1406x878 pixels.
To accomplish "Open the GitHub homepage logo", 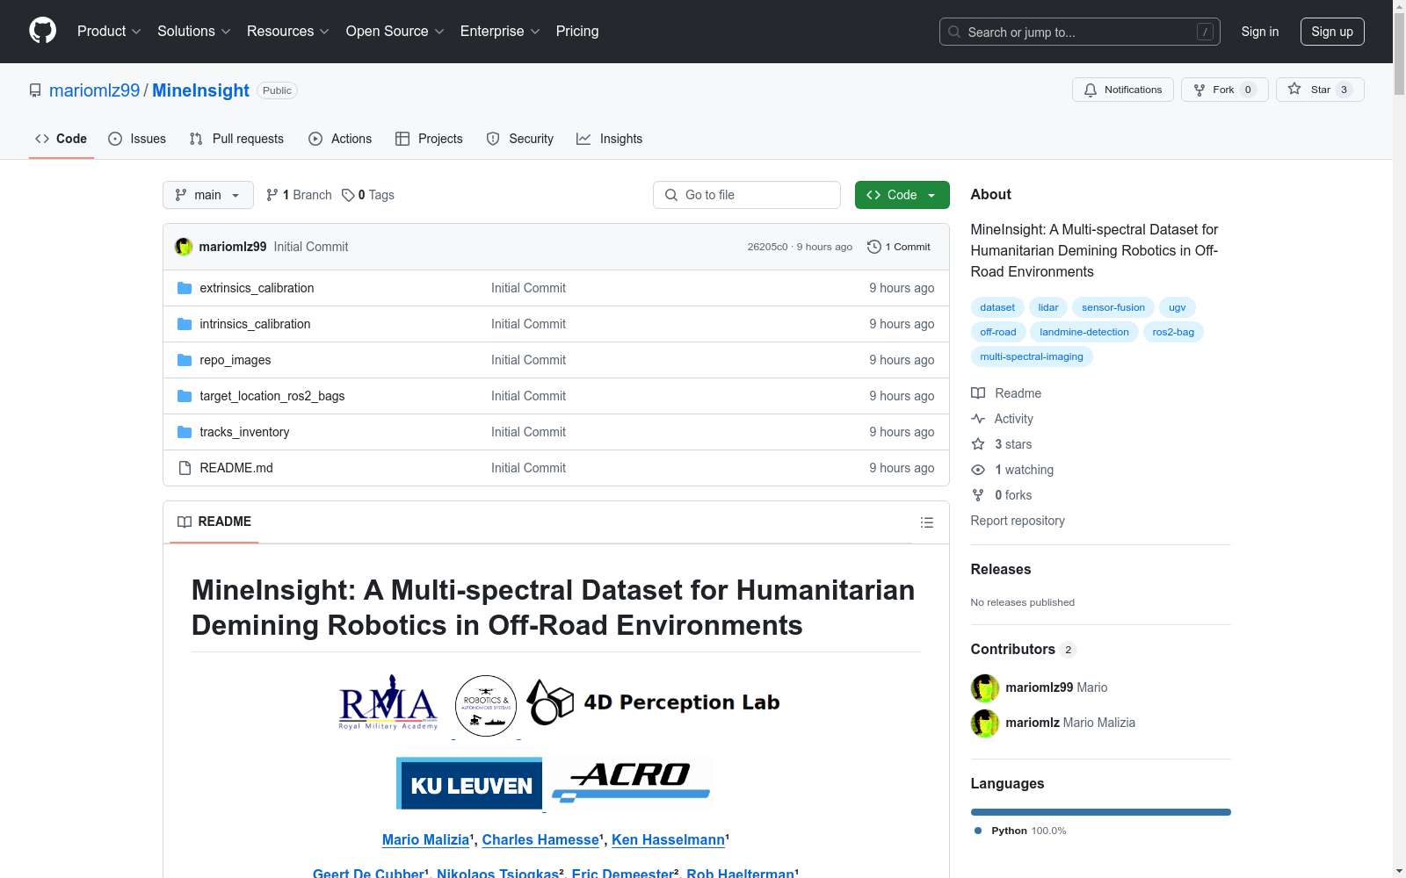I will click(x=42, y=31).
